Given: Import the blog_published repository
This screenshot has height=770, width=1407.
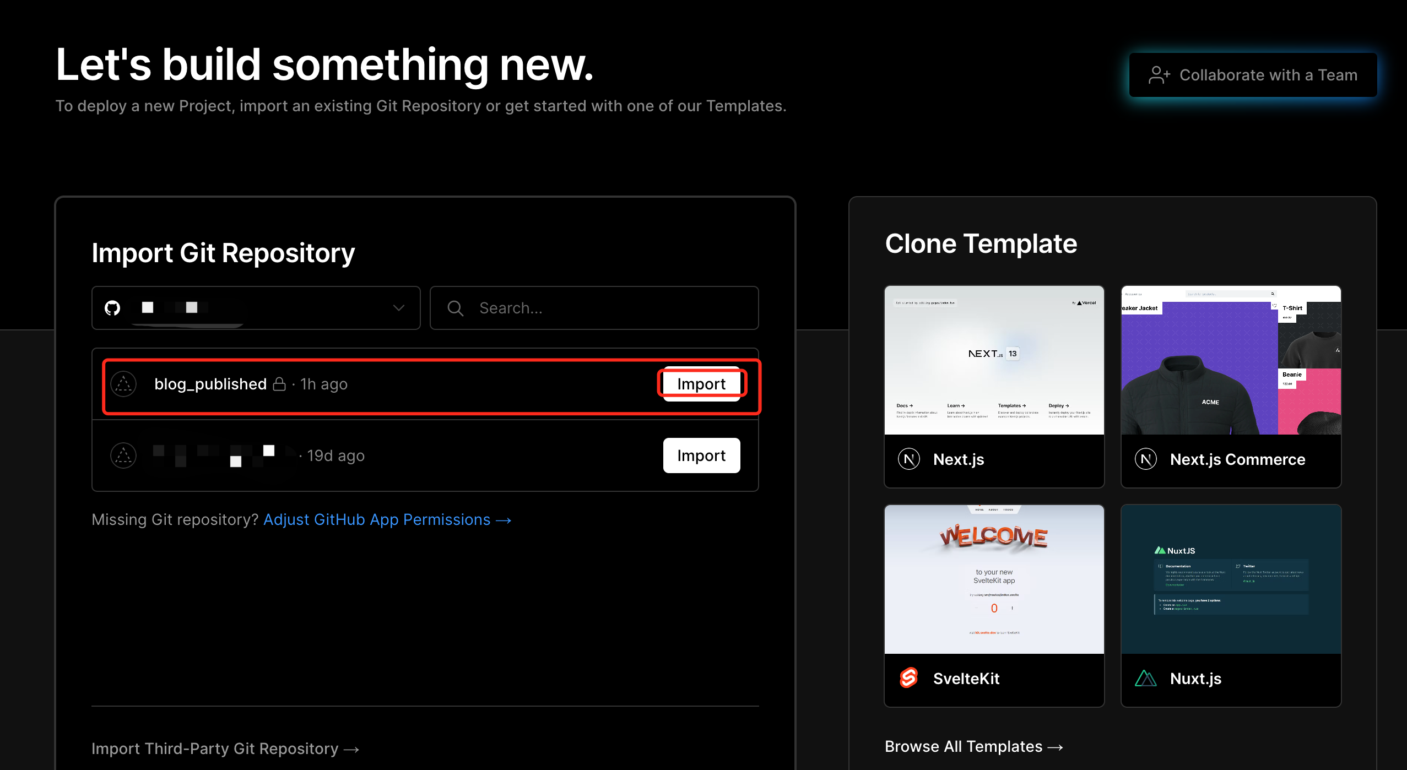Looking at the screenshot, I should (x=701, y=384).
